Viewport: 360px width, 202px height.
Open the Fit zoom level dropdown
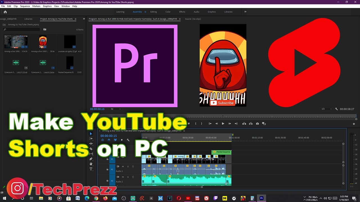point(116,109)
